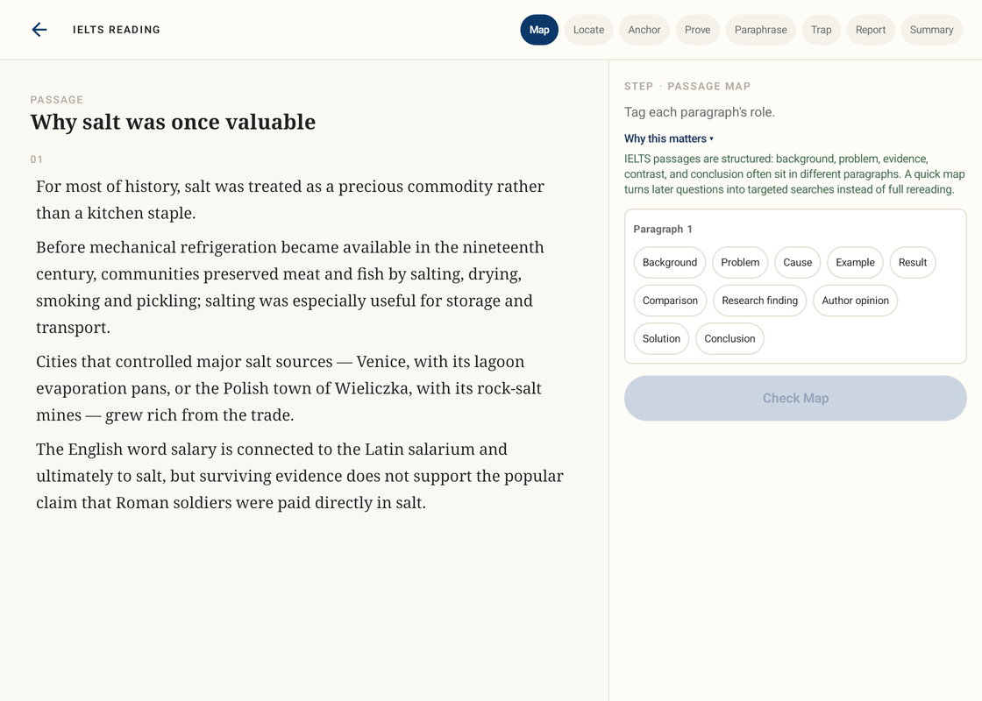Click the sentence about mechanical refrigeration
This screenshot has height=701, width=982.
coord(290,287)
